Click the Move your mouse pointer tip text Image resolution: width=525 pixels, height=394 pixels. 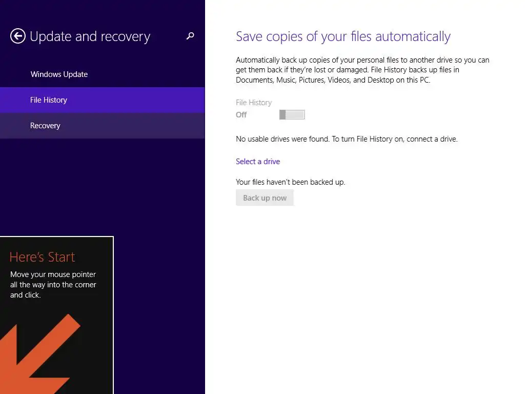pyautogui.click(x=53, y=285)
